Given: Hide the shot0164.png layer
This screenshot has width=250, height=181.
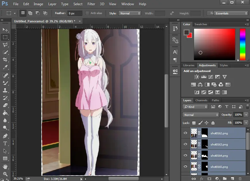Looking at the screenshot, I should [185, 155].
